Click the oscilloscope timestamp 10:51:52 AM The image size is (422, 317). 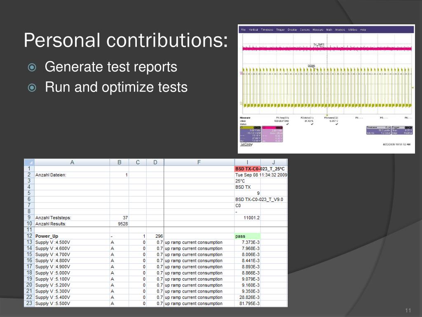point(397,144)
